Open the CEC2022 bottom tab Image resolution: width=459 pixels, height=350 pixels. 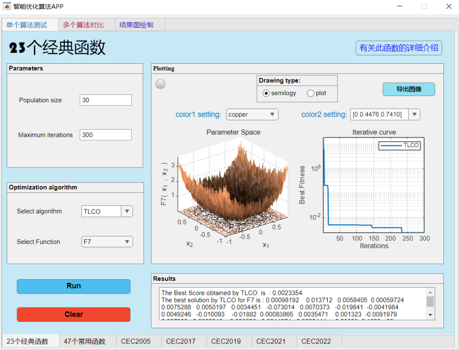[x=319, y=341]
